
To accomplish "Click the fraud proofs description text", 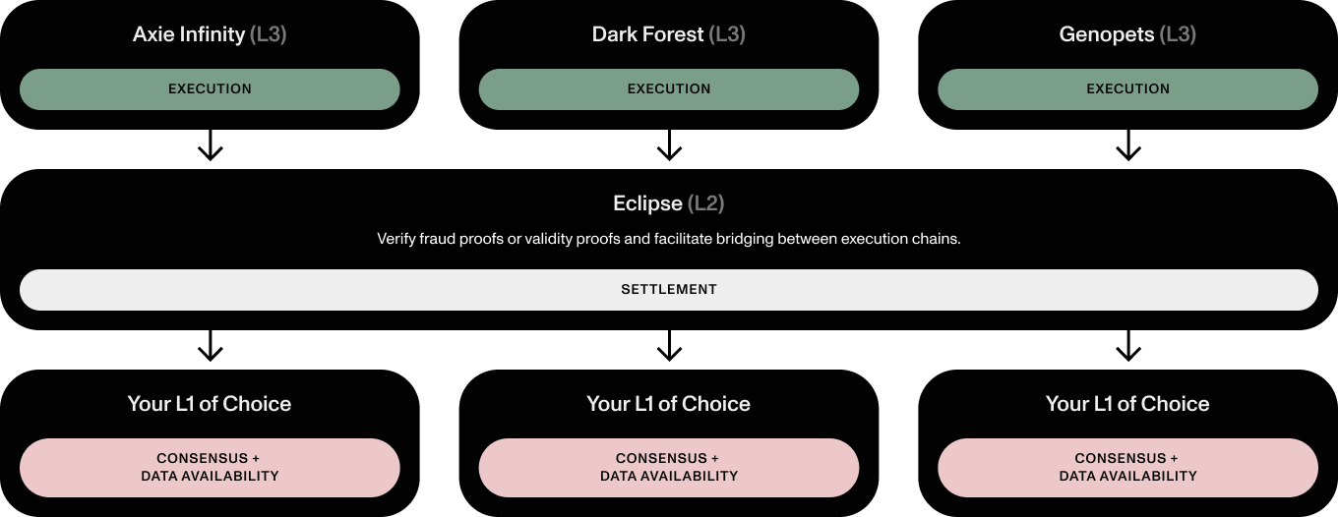I will tap(668, 239).
